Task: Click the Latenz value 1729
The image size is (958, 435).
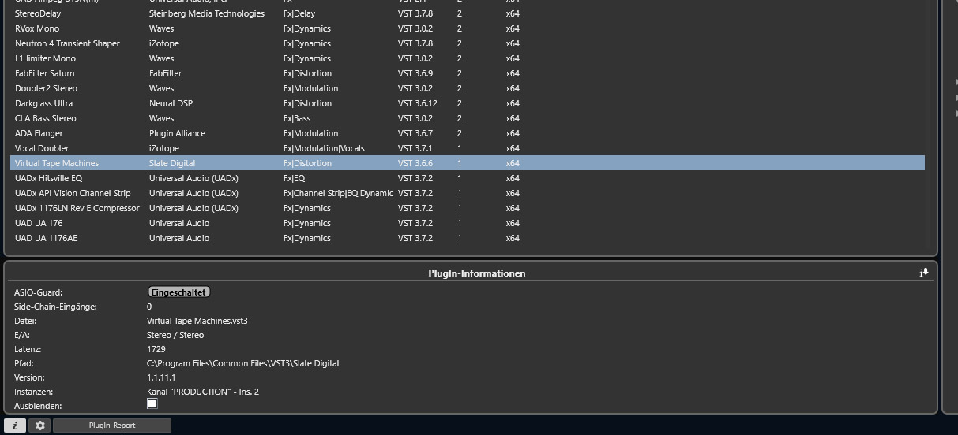Action: tap(156, 349)
